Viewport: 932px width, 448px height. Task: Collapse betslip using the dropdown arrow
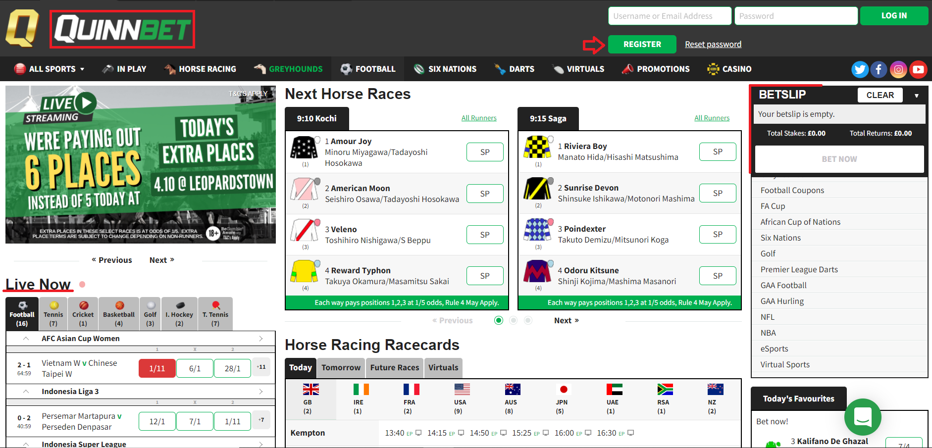[917, 96]
